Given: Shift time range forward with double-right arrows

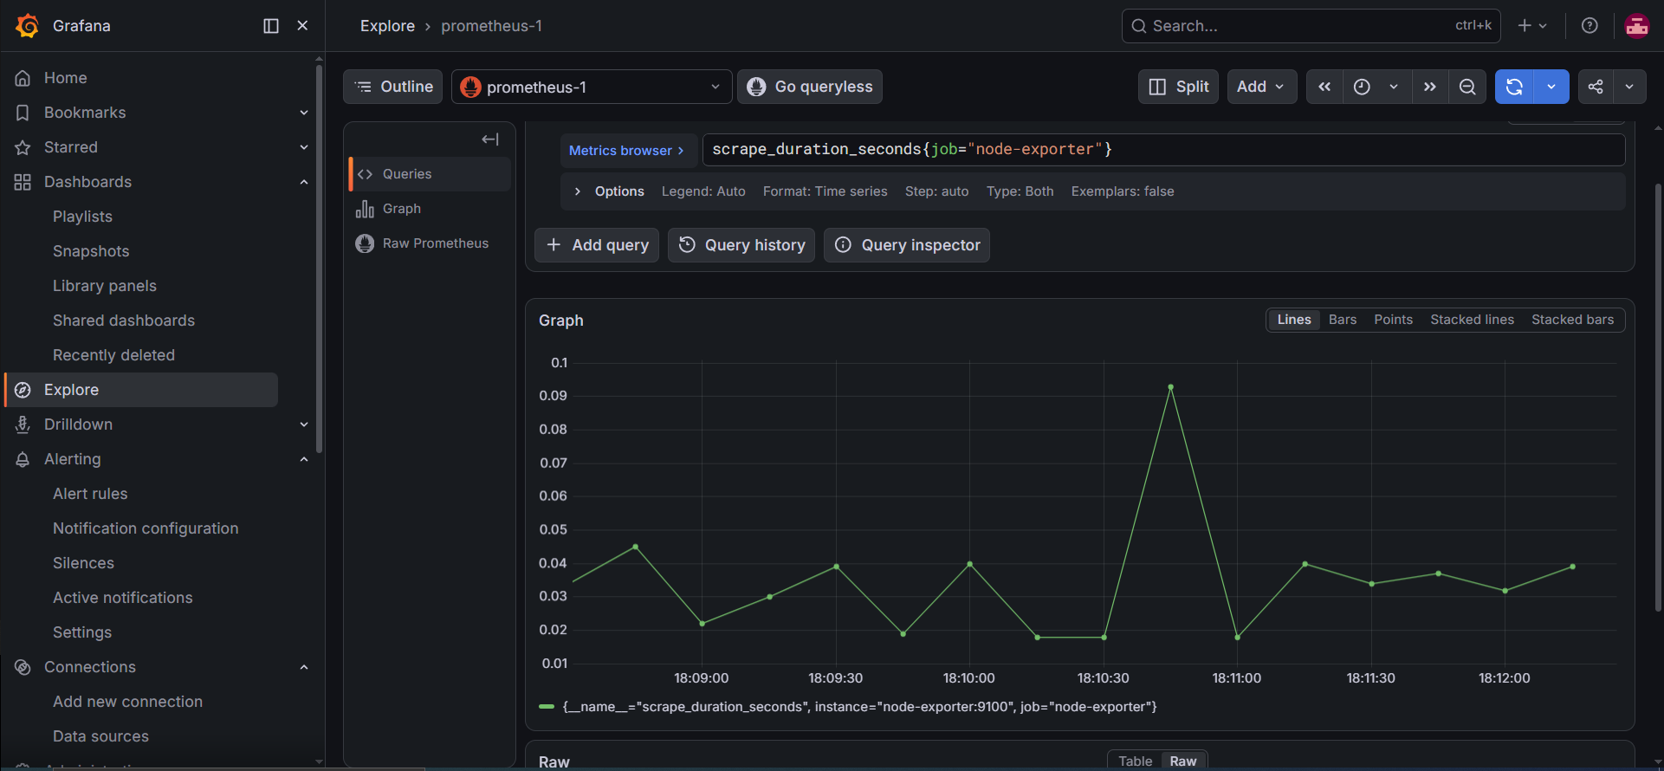Looking at the screenshot, I should click(1430, 87).
